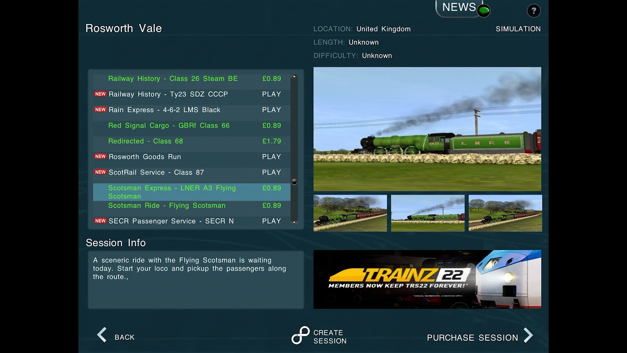This screenshot has height=353, width=627.
Task: Click the green NEWS indicator light
Action: 483,11
